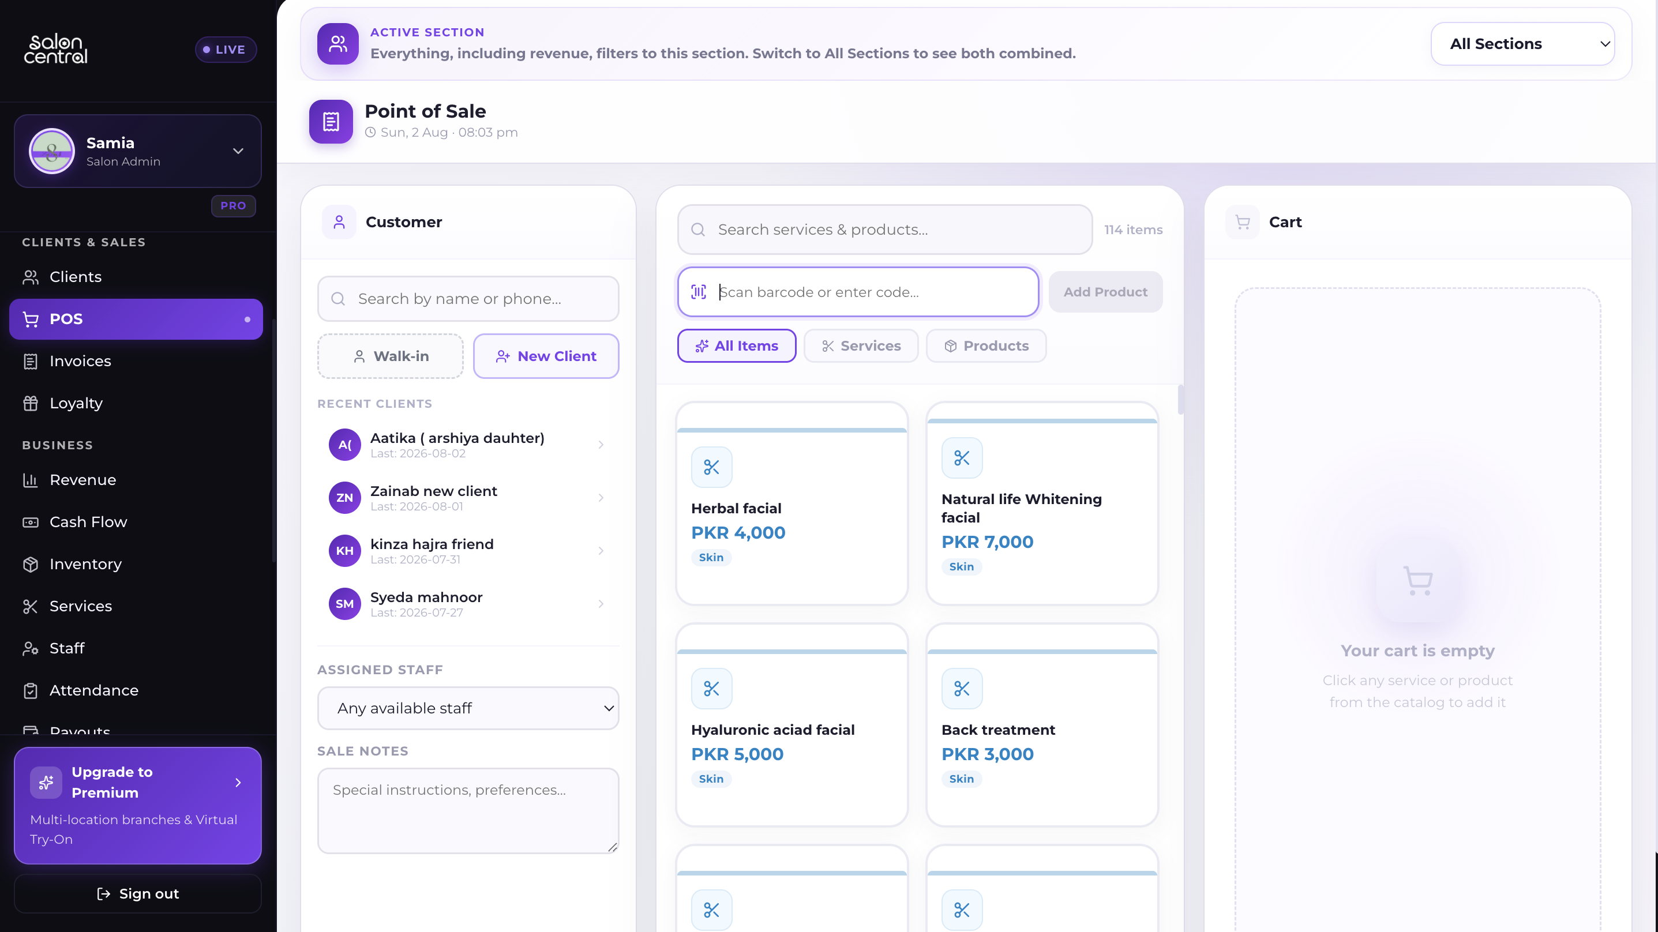Click the scissors icon on Herbal facial
The image size is (1658, 932).
click(711, 467)
